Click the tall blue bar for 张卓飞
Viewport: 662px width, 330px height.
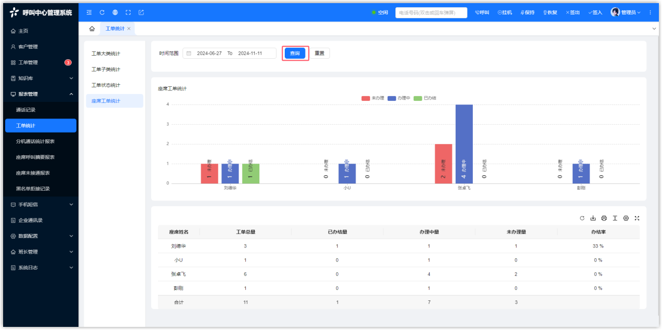coord(464,144)
